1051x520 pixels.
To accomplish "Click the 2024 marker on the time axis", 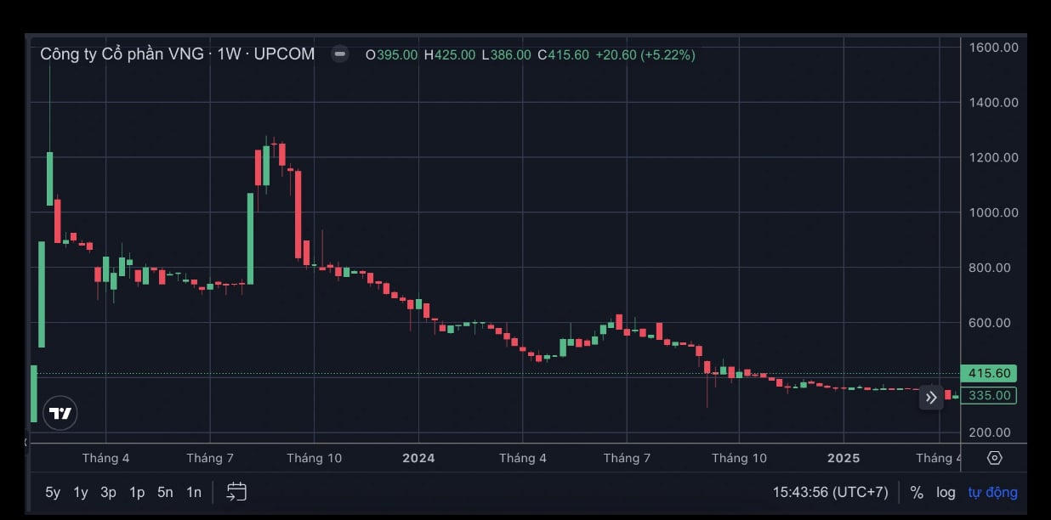I will [x=418, y=458].
